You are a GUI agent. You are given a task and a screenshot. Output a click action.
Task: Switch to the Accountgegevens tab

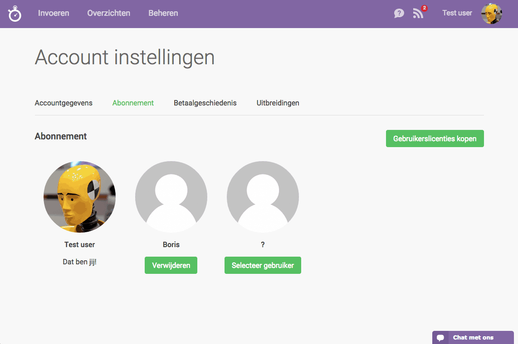click(64, 103)
